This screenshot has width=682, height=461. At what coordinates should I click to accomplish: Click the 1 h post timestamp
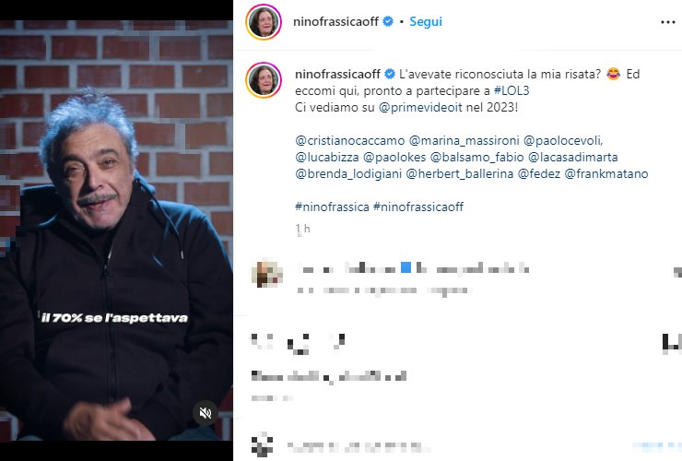302,229
